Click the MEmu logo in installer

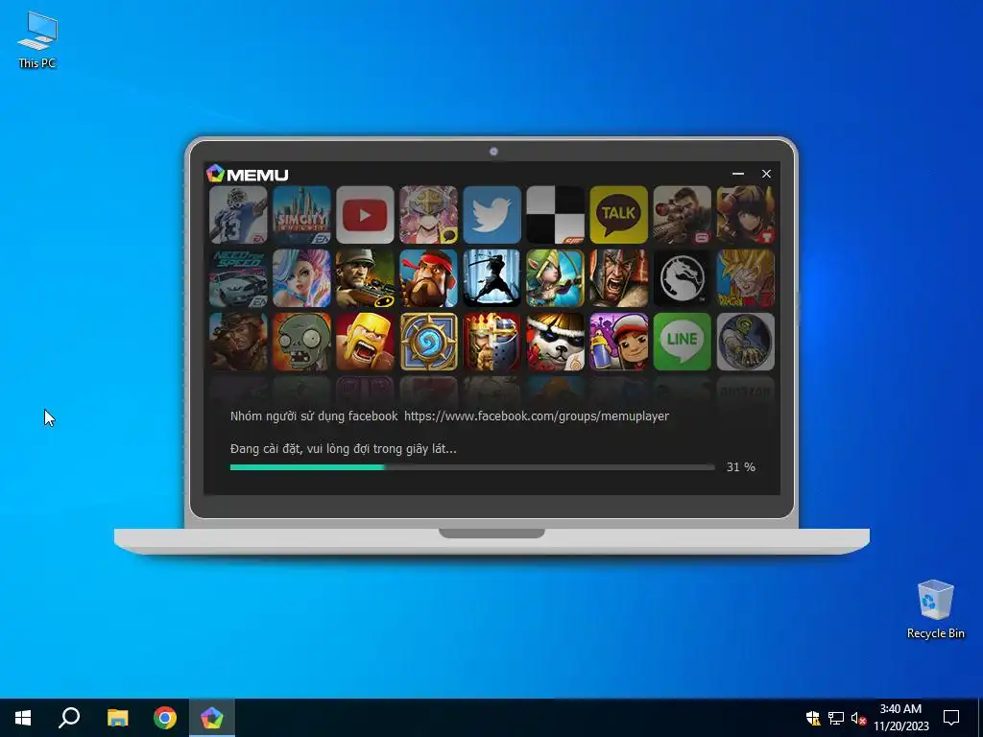click(x=248, y=174)
